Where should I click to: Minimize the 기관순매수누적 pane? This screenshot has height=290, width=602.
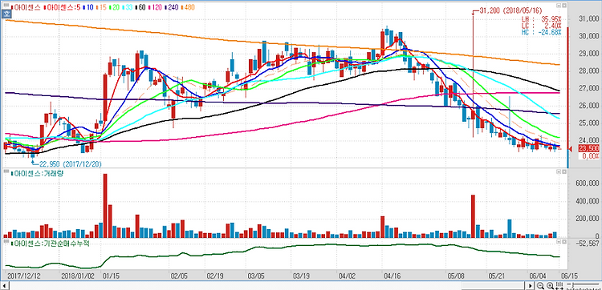pyautogui.click(x=559, y=242)
